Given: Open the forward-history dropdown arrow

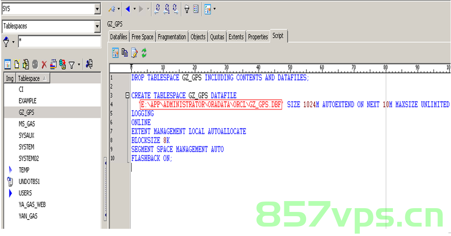Looking at the screenshot, I should click(x=148, y=9).
